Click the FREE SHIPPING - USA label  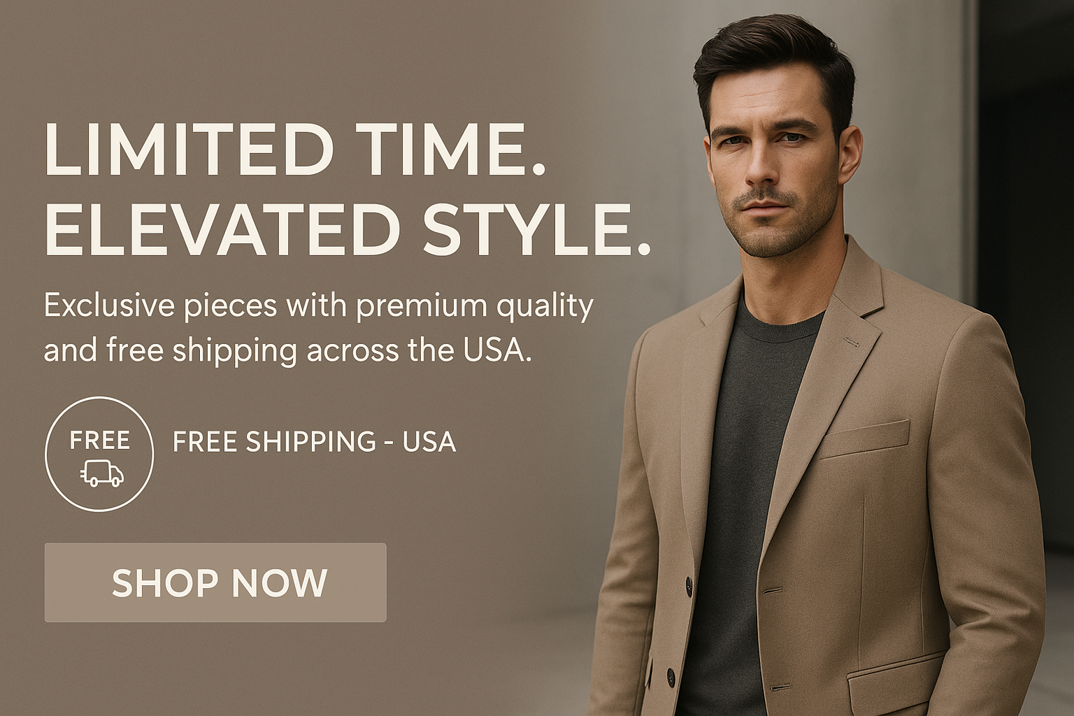(314, 442)
